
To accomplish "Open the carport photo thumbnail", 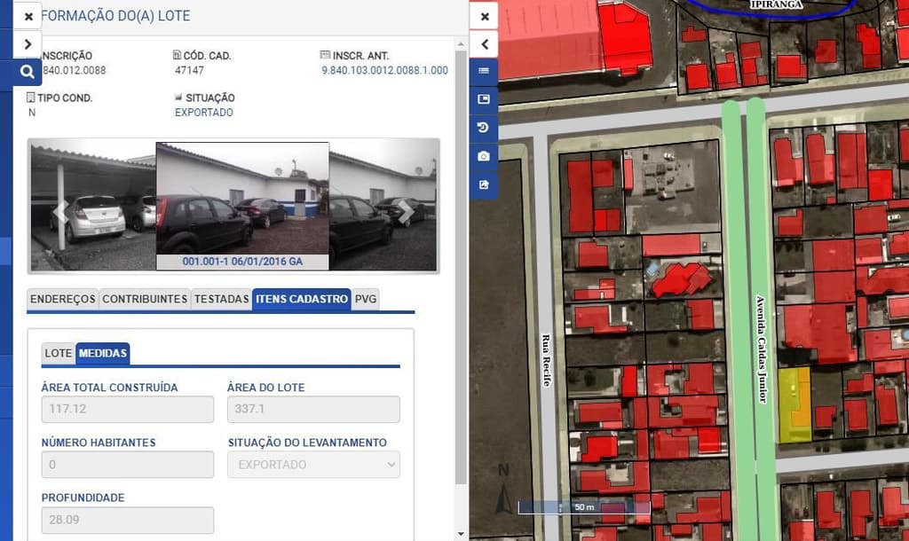I will point(92,208).
